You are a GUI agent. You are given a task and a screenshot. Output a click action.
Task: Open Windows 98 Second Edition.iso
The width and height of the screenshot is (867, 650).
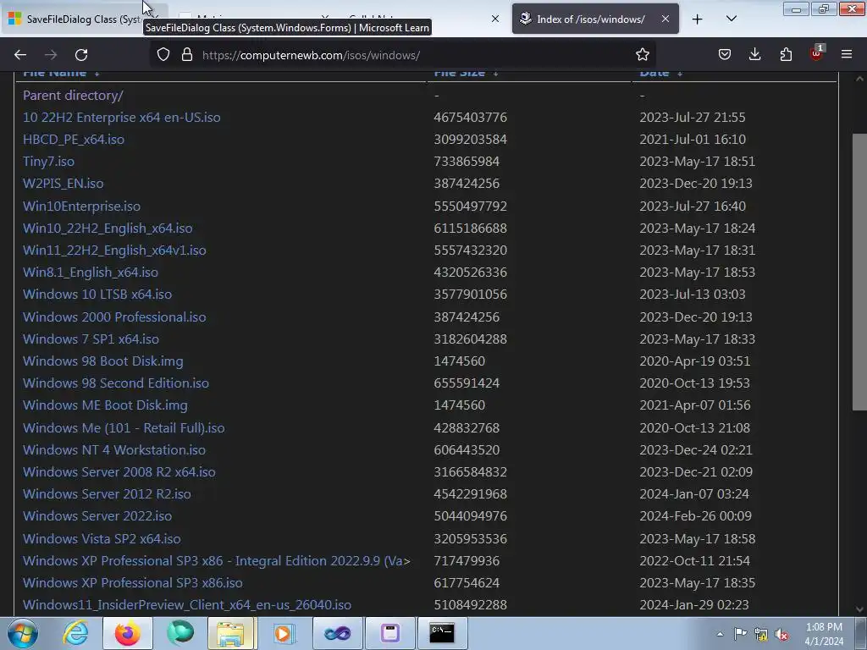pos(116,383)
